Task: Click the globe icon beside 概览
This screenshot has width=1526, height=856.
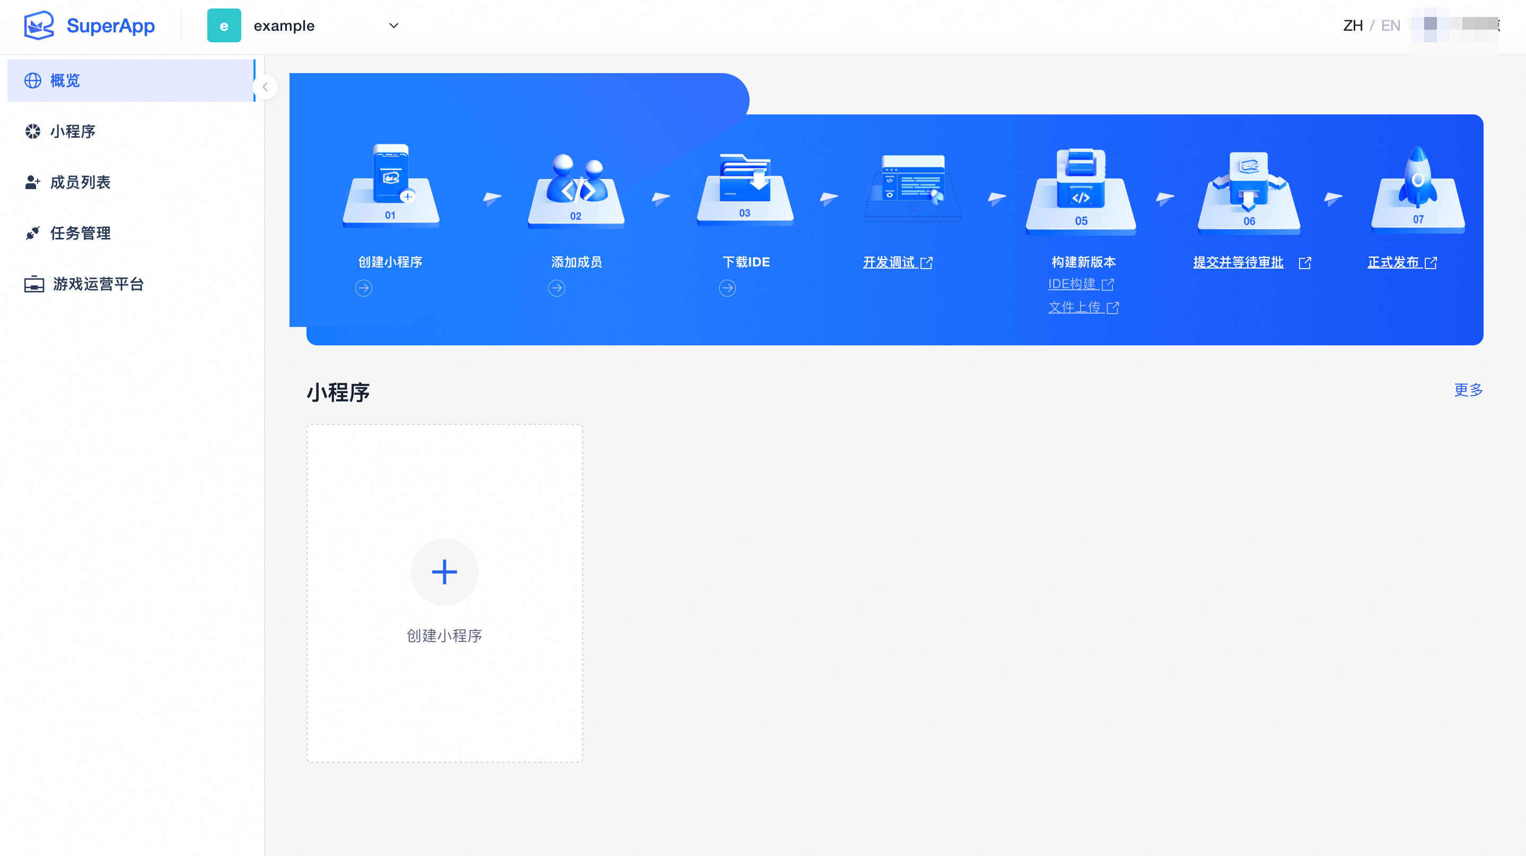Action: pyautogui.click(x=32, y=81)
